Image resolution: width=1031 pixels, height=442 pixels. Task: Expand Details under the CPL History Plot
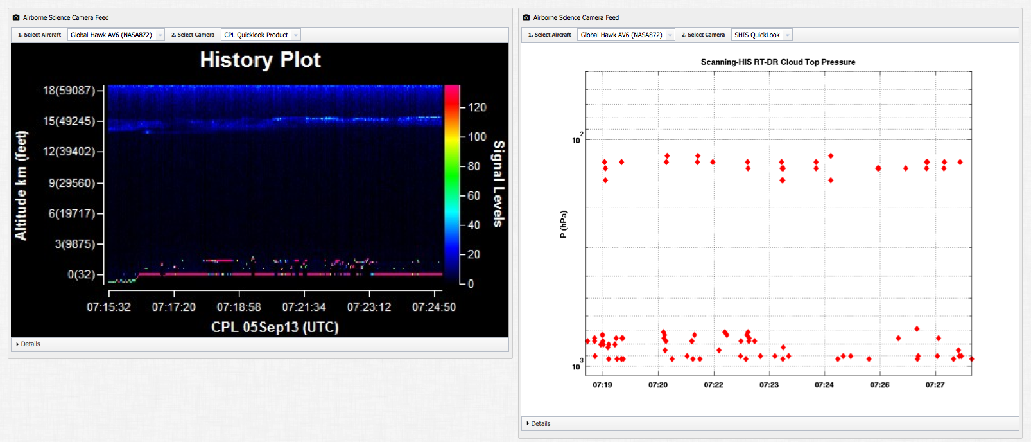[x=28, y=344]
